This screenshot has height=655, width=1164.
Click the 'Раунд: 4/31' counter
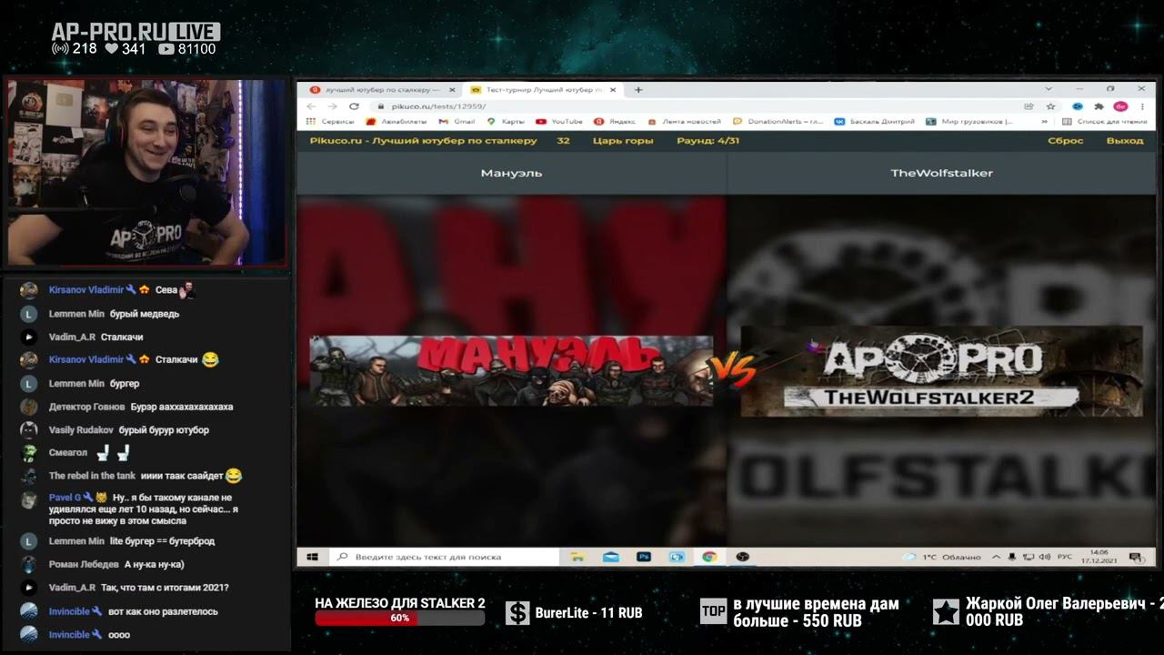tap(707, 141)
